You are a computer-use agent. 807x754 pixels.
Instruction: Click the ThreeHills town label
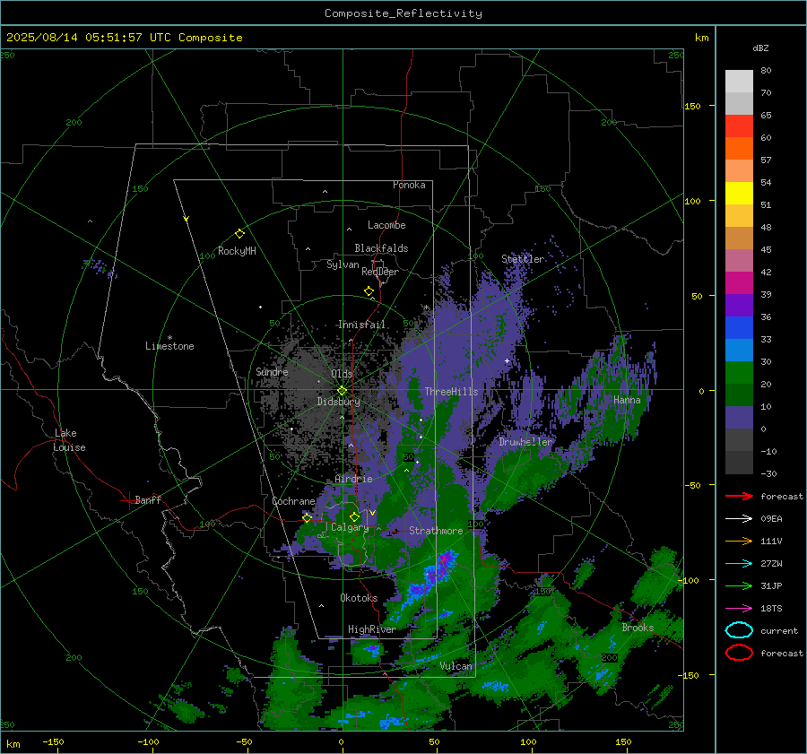pyautogui.click(x=451, y=392)
